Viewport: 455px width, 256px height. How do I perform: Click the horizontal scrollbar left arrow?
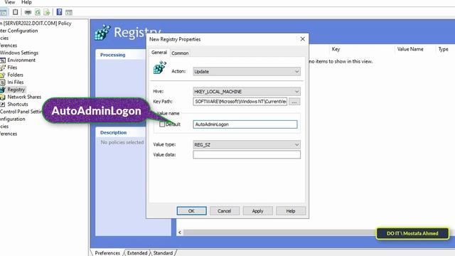(x=180, y=233)
